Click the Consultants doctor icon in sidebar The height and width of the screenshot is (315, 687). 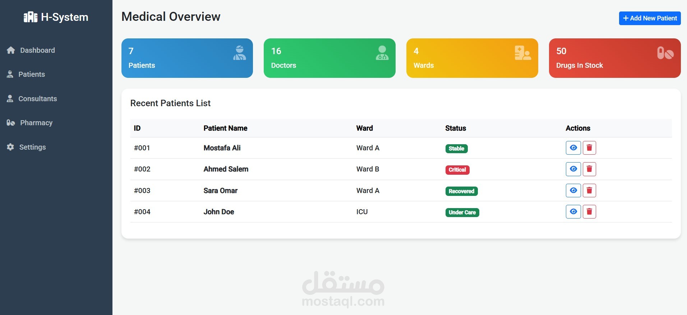[x=10, y=99]
